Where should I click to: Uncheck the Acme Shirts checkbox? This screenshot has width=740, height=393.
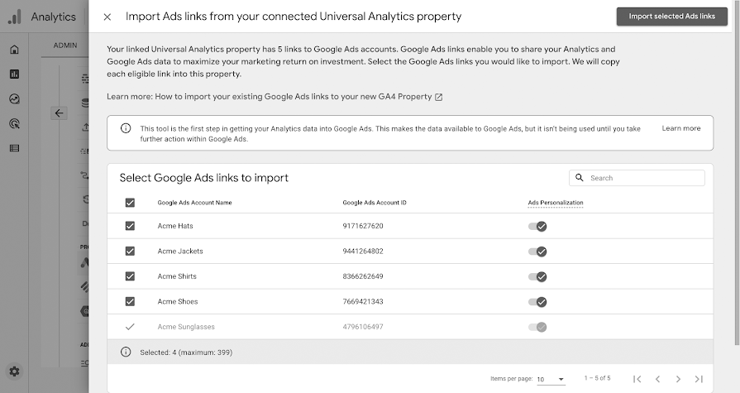[x=130, y=276]
